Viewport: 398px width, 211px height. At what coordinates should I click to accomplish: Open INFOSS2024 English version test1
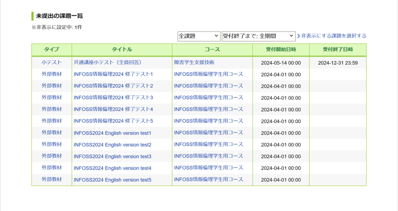112,133
